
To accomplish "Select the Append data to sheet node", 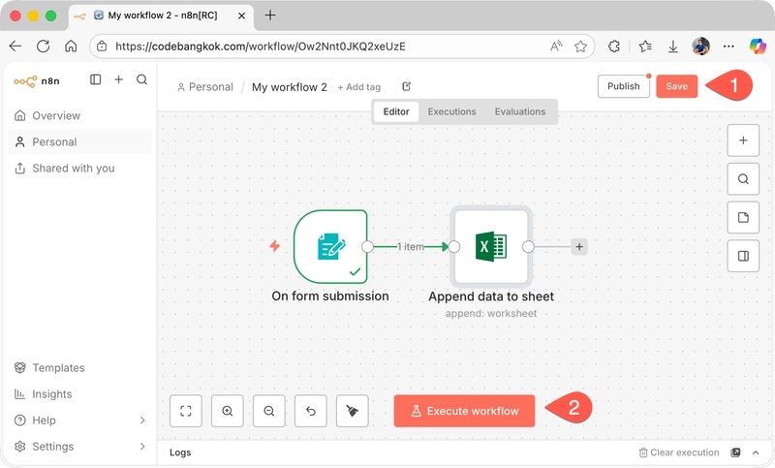I will pos(491,247).
